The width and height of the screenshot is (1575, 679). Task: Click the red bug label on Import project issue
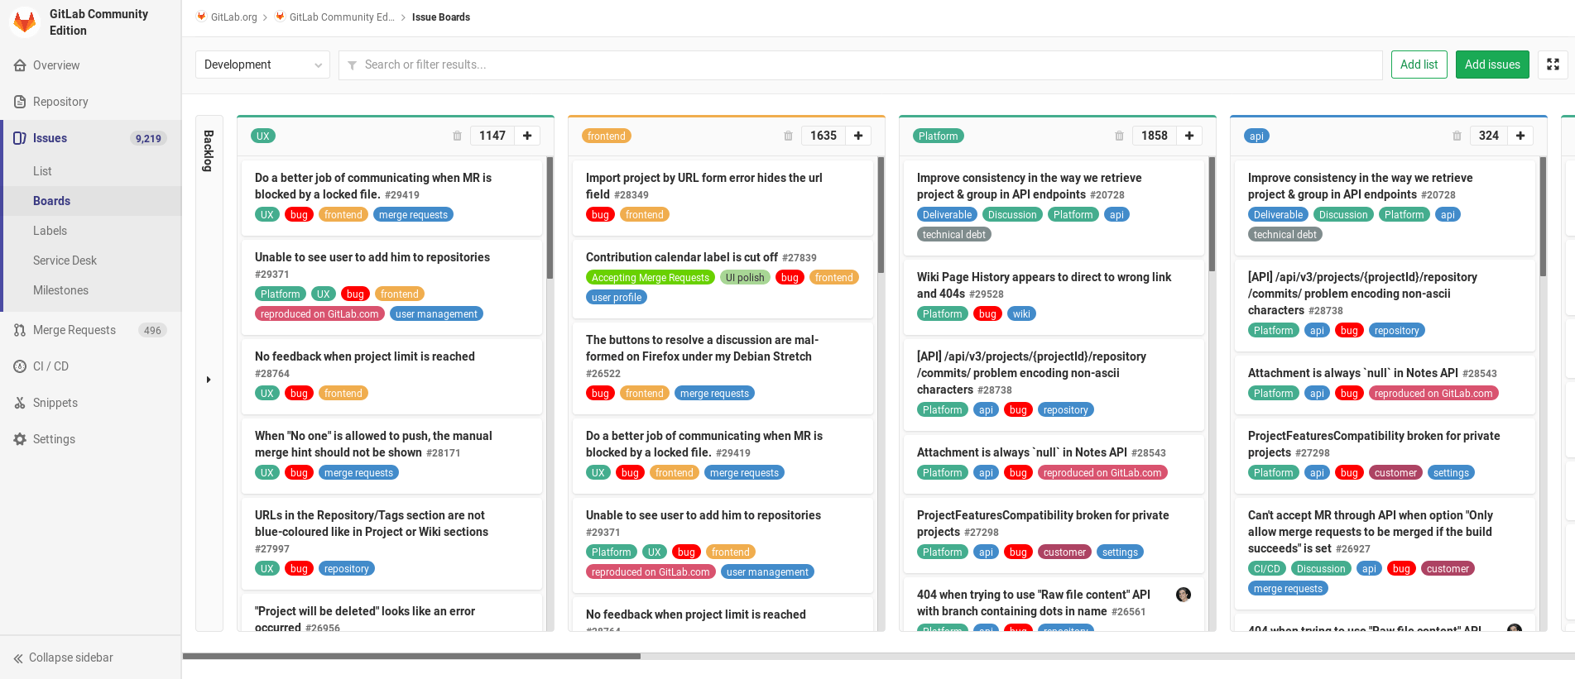600,215
